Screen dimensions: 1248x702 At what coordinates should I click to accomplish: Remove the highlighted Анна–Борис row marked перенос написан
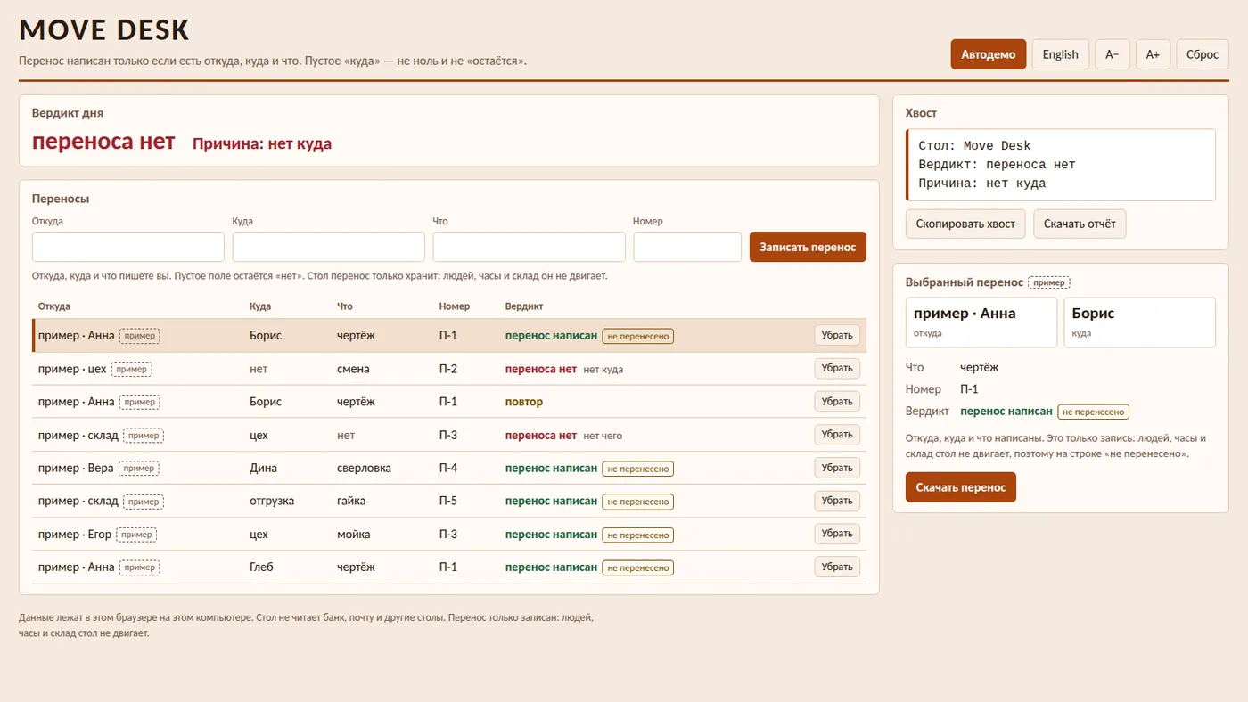[837, 335]
